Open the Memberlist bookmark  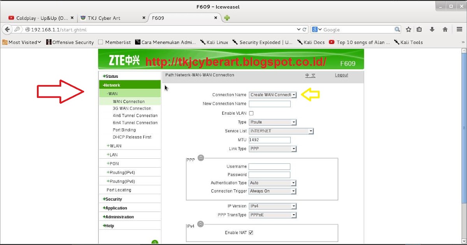pos(114,42)
